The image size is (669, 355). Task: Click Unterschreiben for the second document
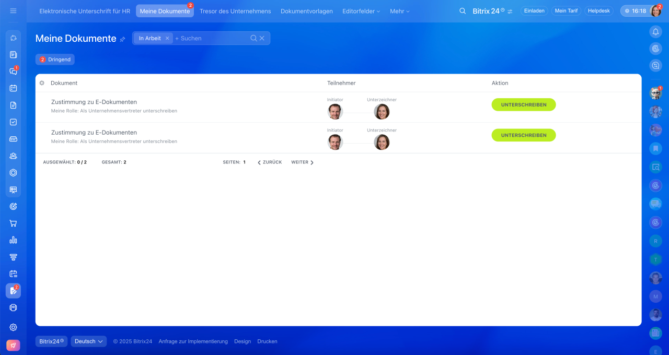coord(524,135)
